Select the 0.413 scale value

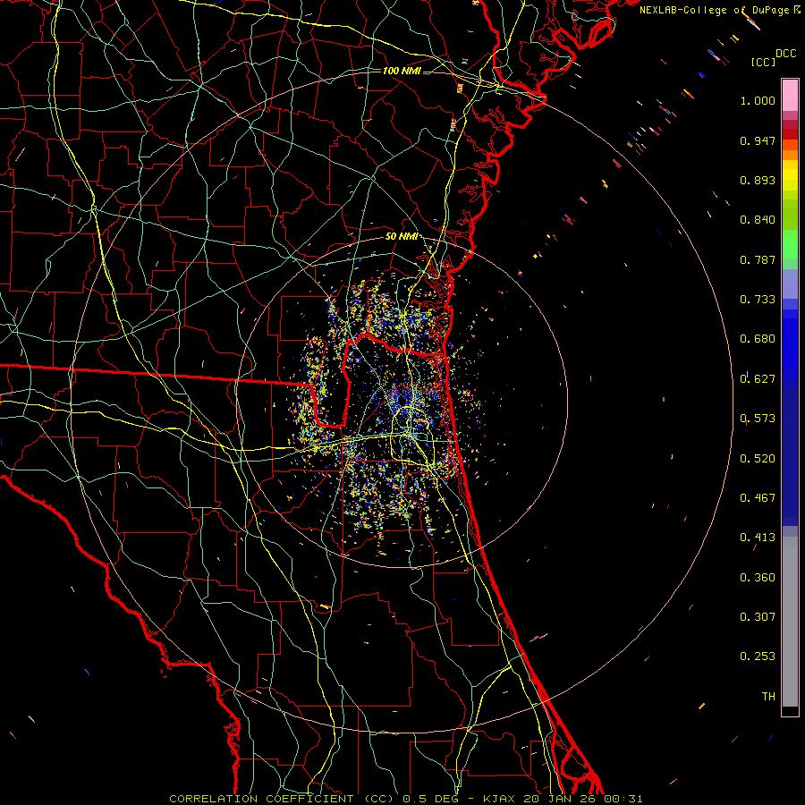coord(758,538)
